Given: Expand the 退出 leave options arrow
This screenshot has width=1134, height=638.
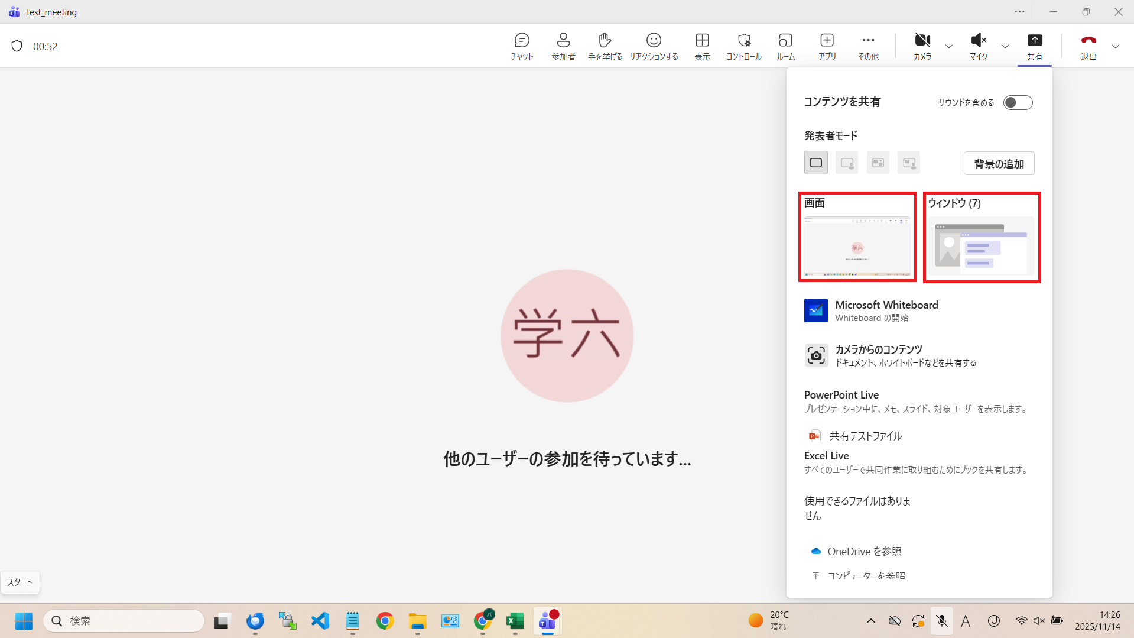Looking at the screenshot, I should click(x=1116, y=47).
